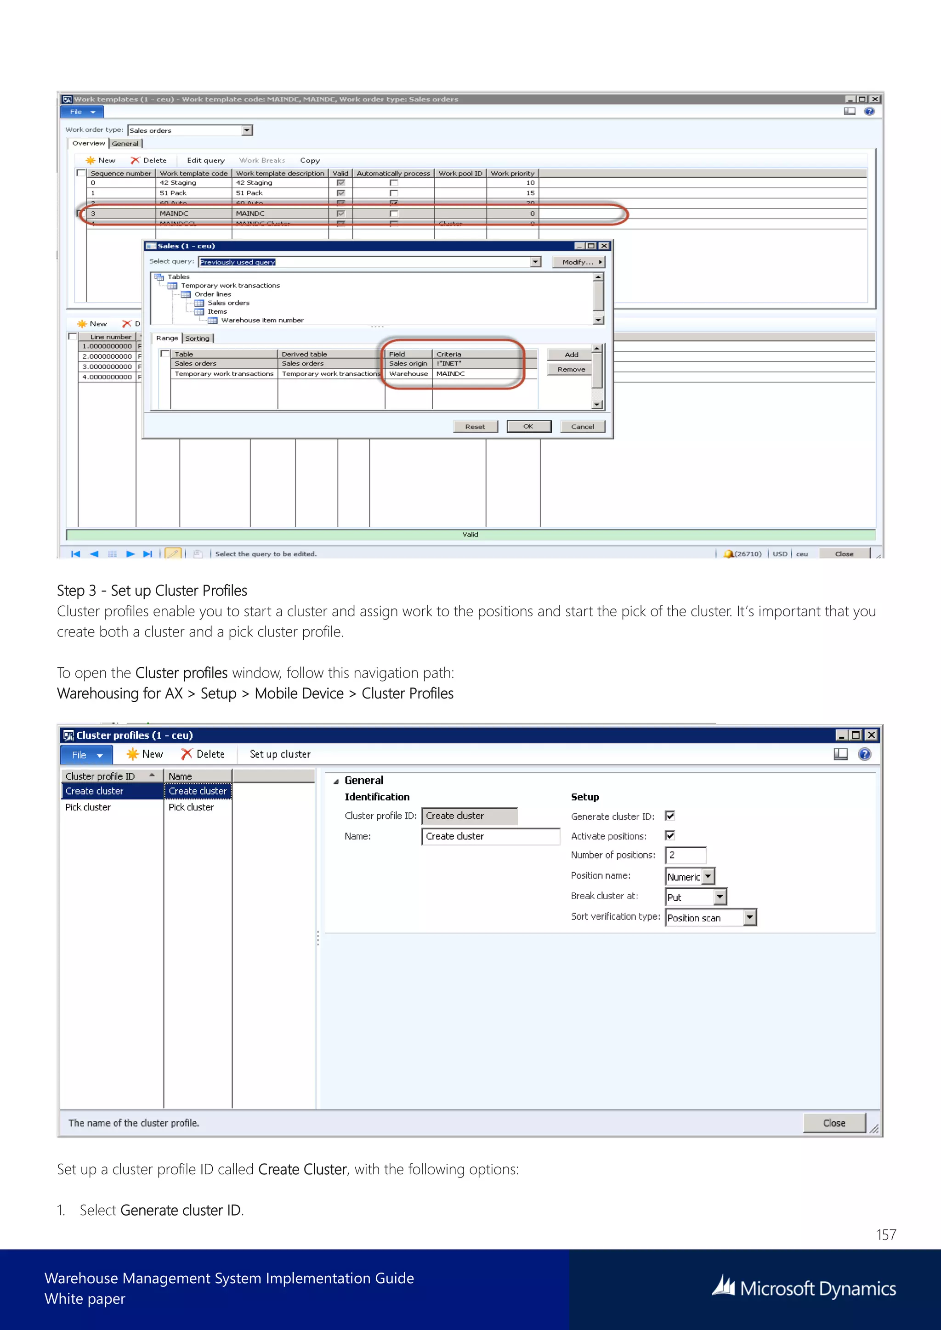Go to previous record navigation icon
The width and height of the screenshot is (941, 1330).
point(94,554)
